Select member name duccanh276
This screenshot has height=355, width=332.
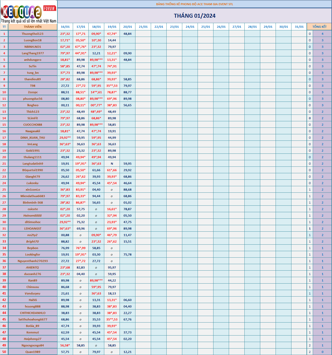tap(33, 274)
